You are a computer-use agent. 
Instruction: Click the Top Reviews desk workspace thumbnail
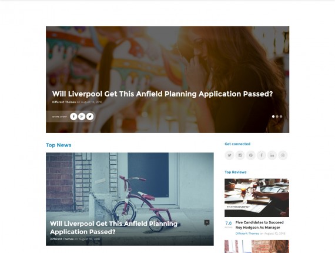257,198
